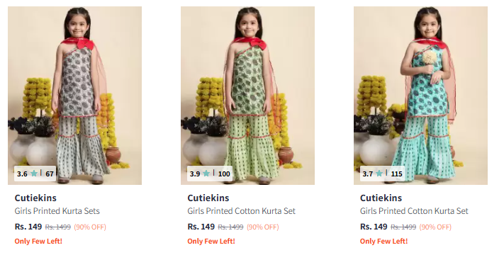This screenshot has width=504, height=255.
Task: Click the star icon beside the 3.7 rating
Action: click(x=379, y=174)
